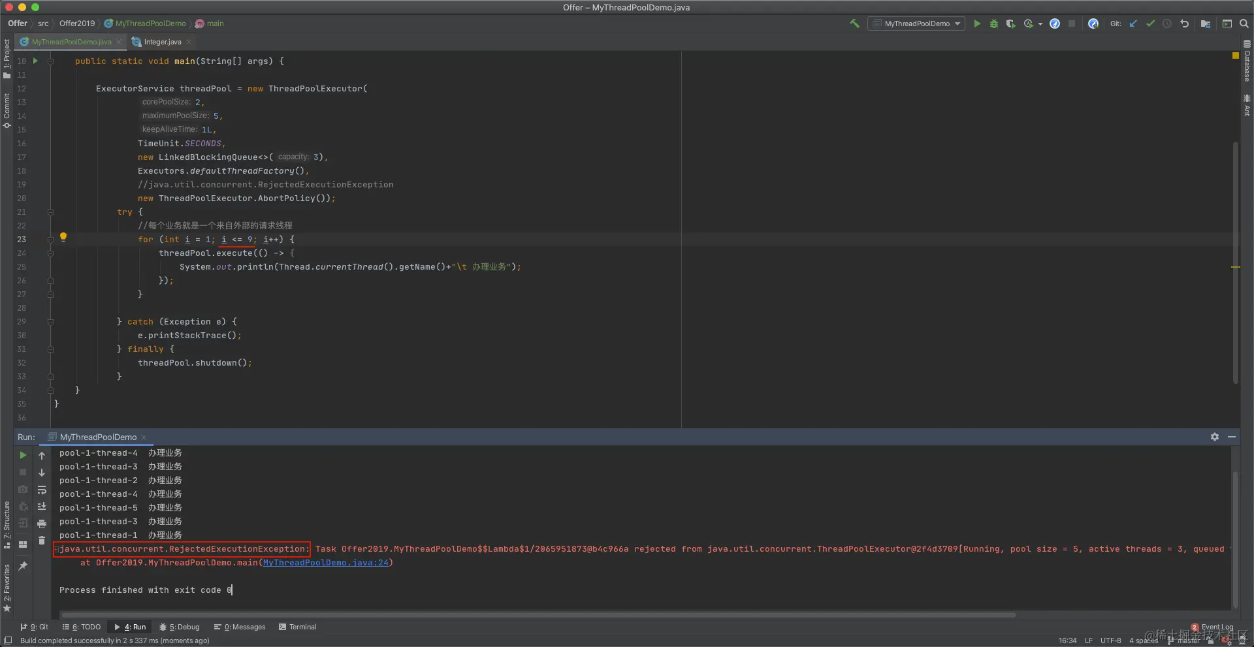Collapse the lambda fold marker on line 24
Image resolution: width=1254 pixels, height=647 pixels.
point(50,253)
